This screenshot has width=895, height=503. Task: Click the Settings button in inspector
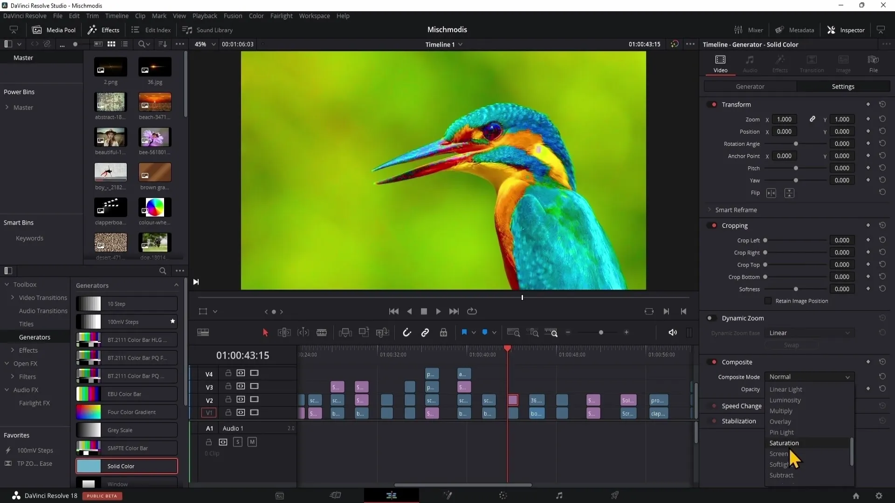coord(843,86)
